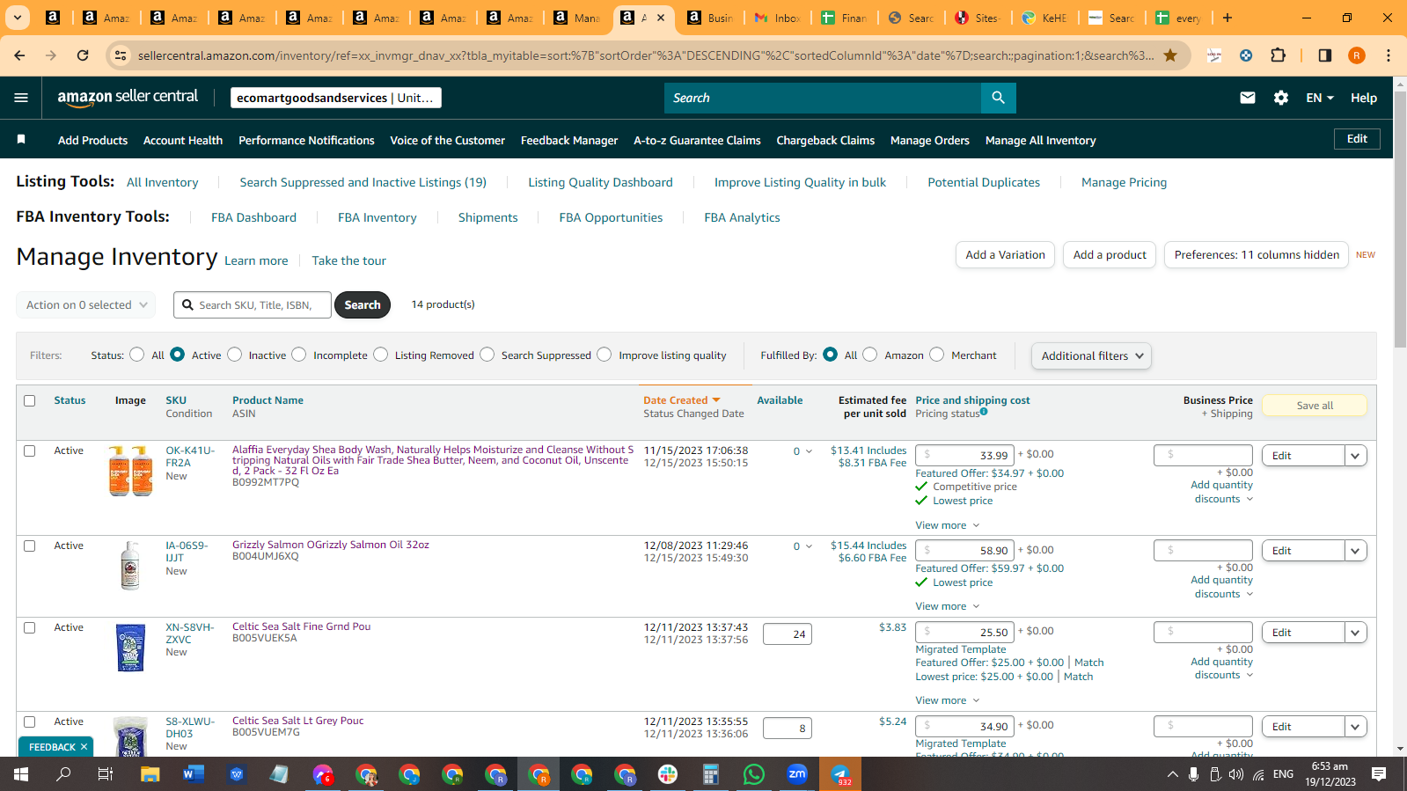Image resolution: width=1407 pixels, height=791 pixels.
Task: Open Edit dropdown arrow for Alaffia row
Action: 1356,456
